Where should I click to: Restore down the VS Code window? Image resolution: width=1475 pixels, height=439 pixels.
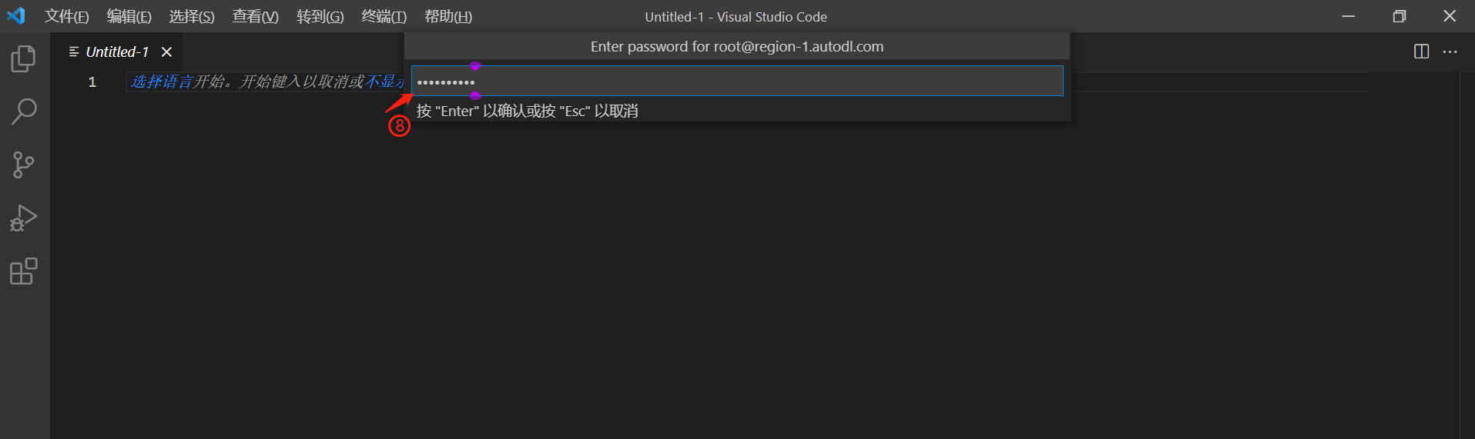(1400, 16)
